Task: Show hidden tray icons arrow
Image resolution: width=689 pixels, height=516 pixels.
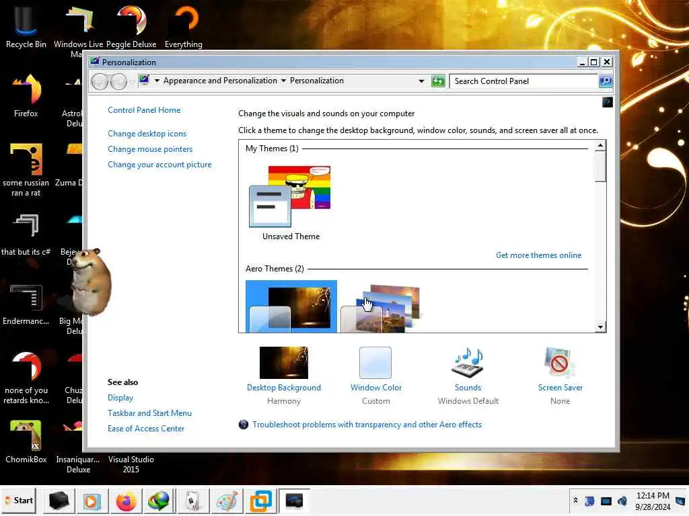Action: click(x=575, y=501)
